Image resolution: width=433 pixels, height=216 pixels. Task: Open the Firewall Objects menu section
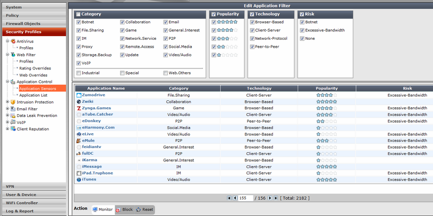coord(34,24)
